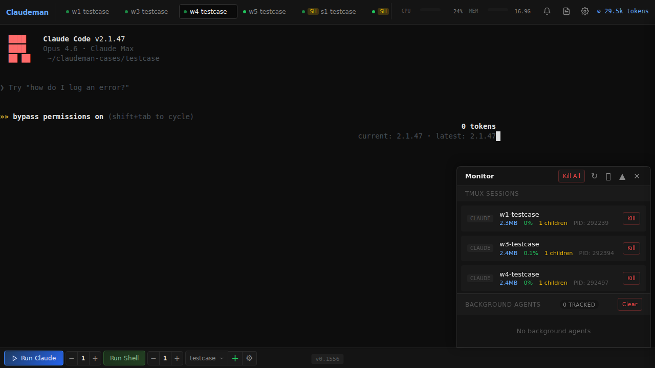
Task: Select w1-testcase row in Monitor
Action: tap(554, 218)
